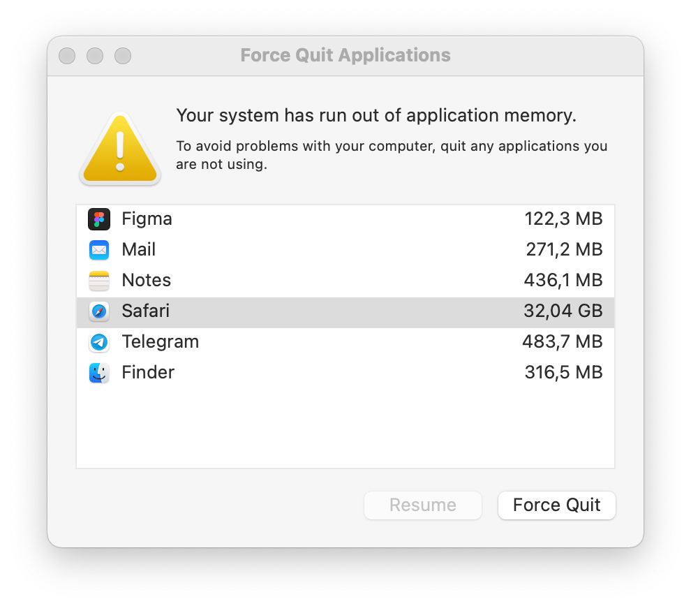Select the Figma app icon
Image resolution: width=691 pixels, height=606 pixels.
[98, 219]
